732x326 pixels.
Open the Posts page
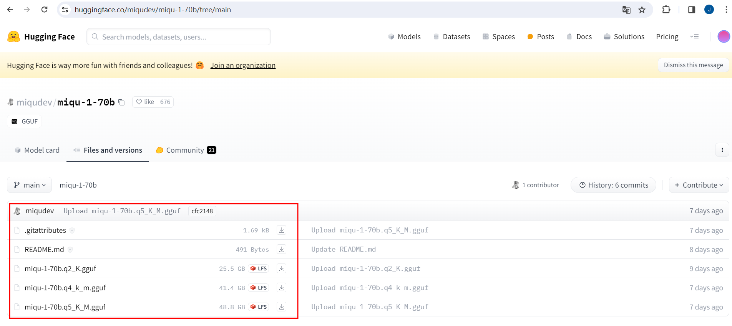click(x=541, y=36)
